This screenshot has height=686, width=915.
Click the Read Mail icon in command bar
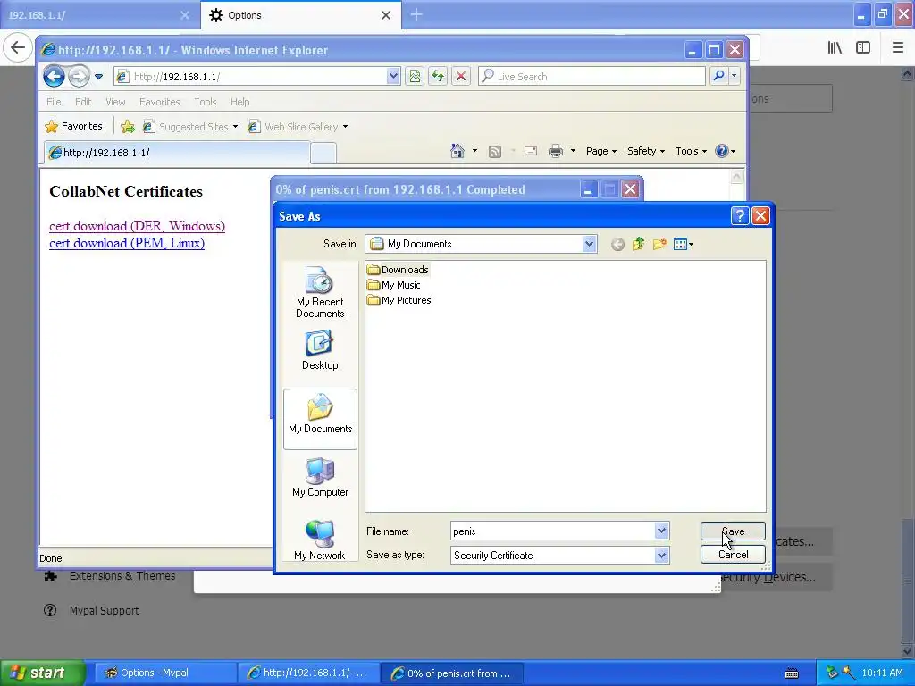coord(531,151)
